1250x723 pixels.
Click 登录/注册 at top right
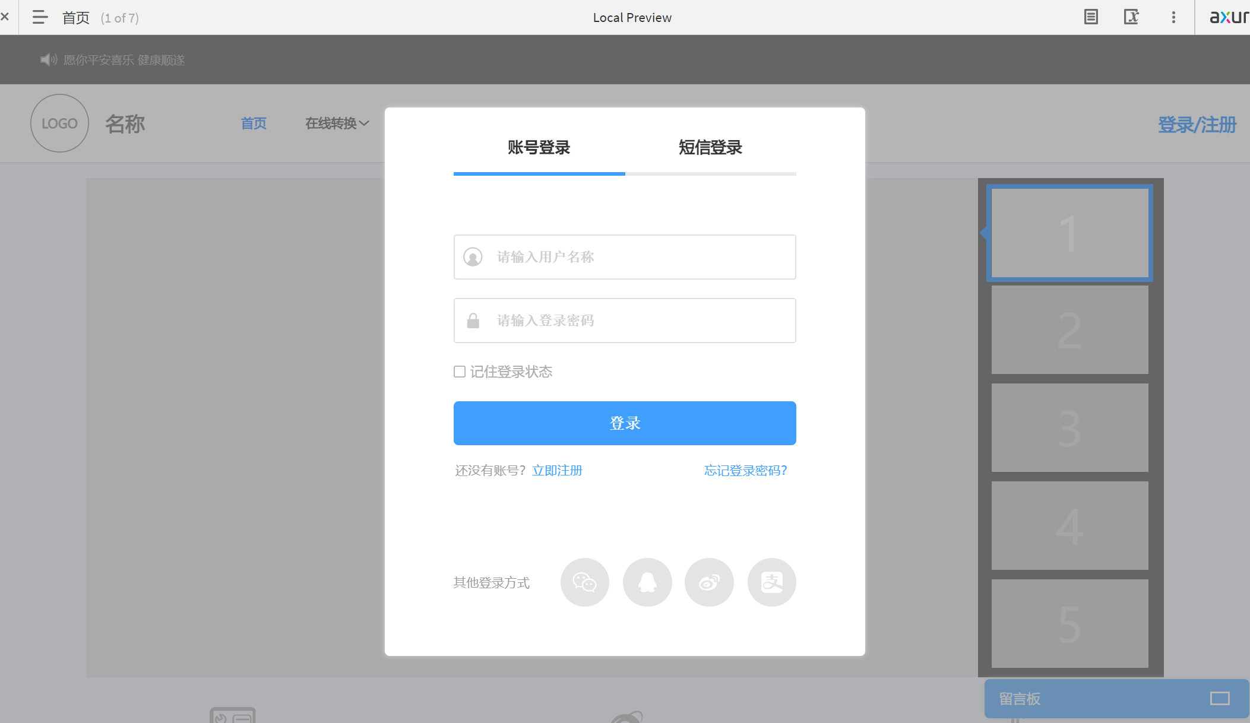point(1197,125)
